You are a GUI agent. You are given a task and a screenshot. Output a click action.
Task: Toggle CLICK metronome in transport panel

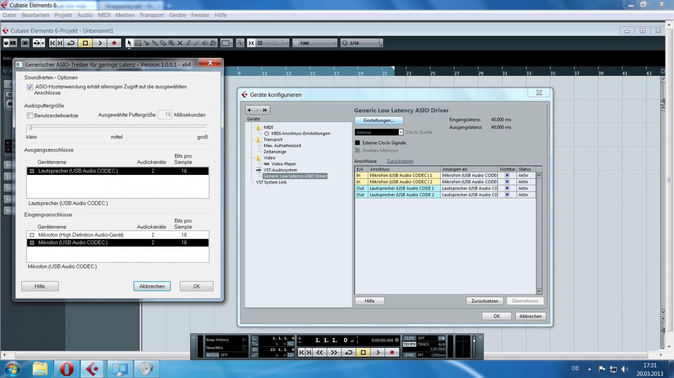click(x=410, y=338)
